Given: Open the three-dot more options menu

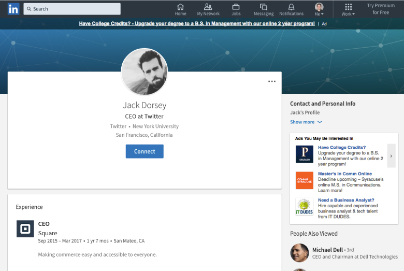Looking at the screenshot, I should pos(272,81).
